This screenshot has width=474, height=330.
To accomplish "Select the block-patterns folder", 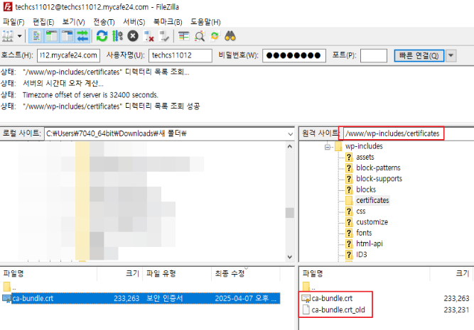I will (378, 168).
